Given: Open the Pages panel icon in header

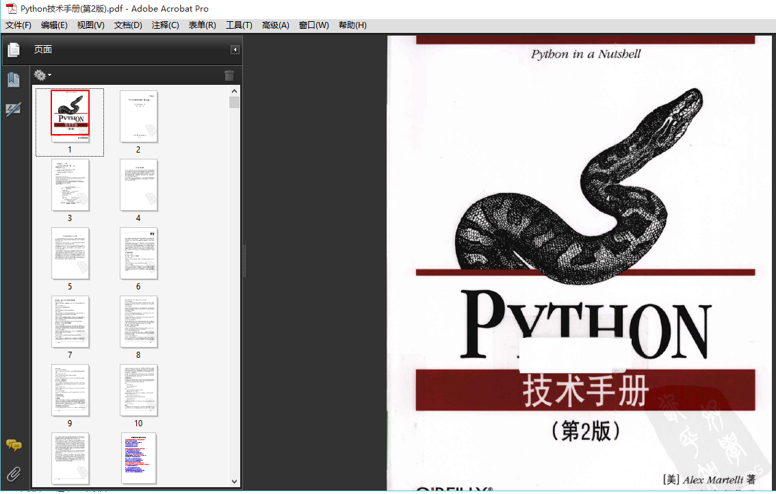Looking at the screenshot, I should 14,49.
